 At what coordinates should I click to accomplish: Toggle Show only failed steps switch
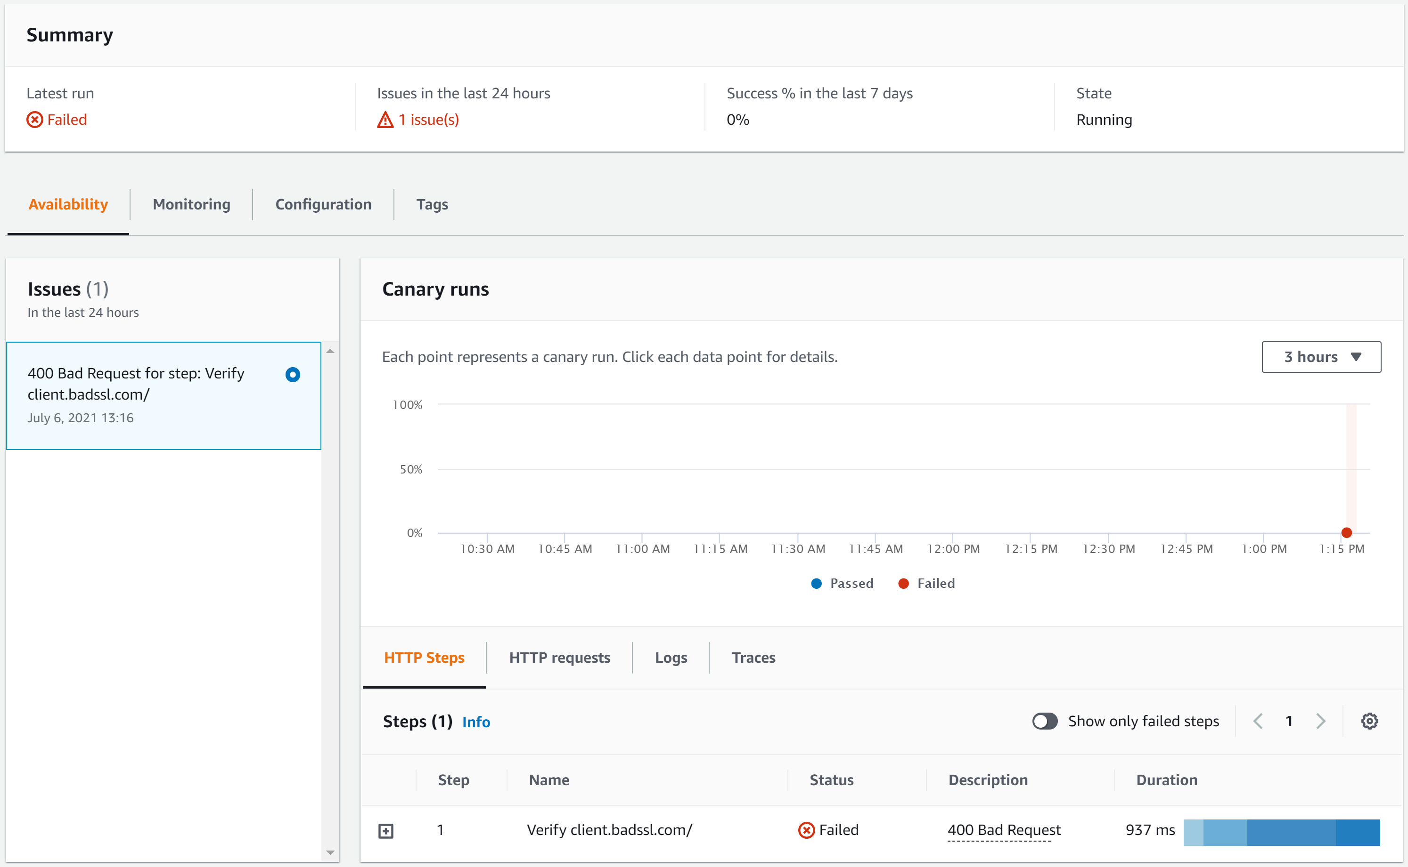pos(1045,721)
